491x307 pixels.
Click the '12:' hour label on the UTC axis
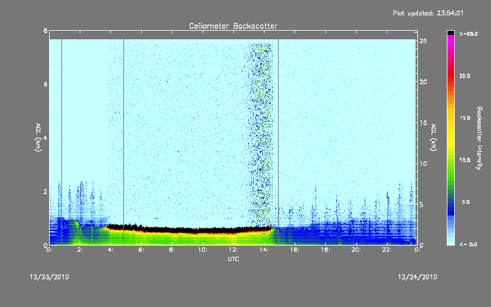pyautogui.click(x=233, y=250)
